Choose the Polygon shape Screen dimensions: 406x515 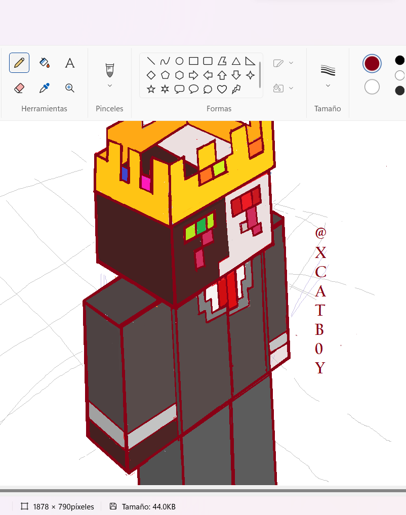point(222,61)
